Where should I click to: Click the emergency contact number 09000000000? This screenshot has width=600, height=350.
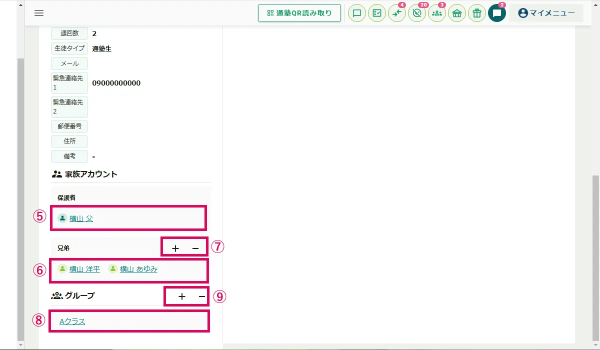tap(116, 83)
